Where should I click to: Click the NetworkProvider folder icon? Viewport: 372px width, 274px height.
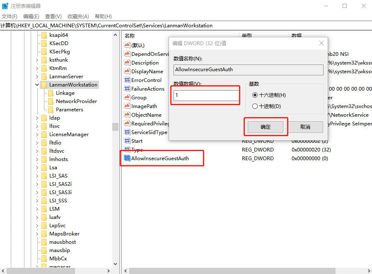point(51,101)
